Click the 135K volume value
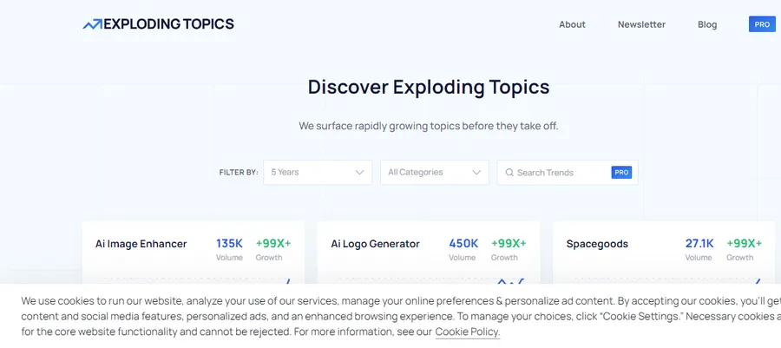781x348 pixels. tap(229, 244)
